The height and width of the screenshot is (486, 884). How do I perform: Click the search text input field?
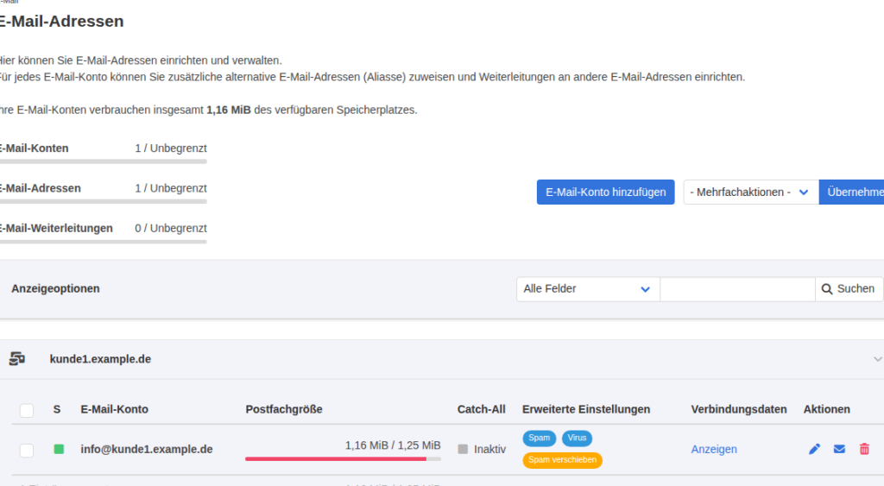click(x=737, y=288)
